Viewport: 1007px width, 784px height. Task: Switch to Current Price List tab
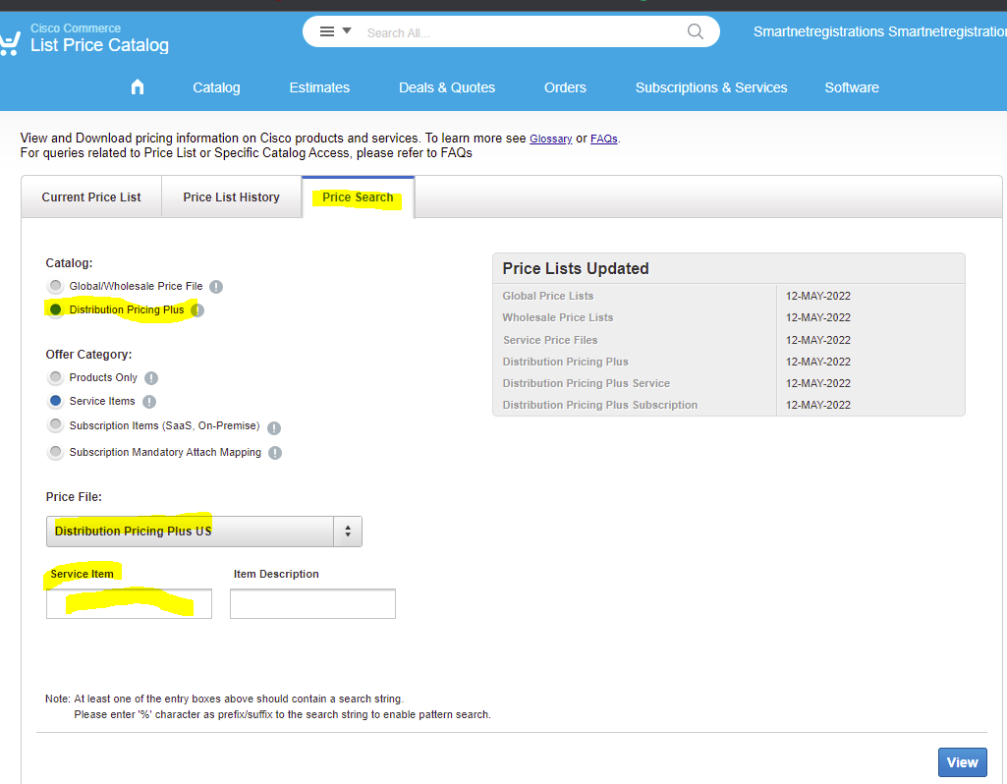91,197
